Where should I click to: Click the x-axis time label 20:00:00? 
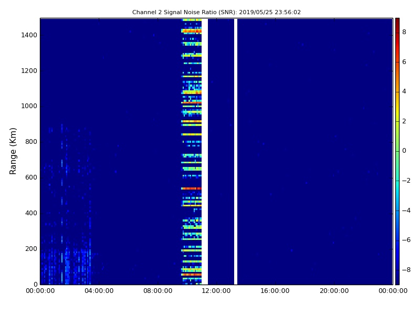pos(334,291)
